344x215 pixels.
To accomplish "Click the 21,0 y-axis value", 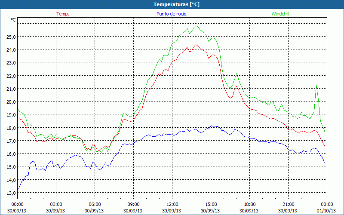I will (11, 89).
